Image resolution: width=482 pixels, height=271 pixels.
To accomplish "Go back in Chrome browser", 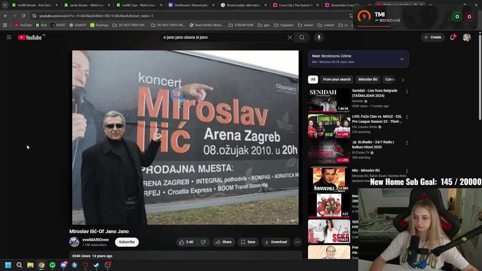I will click(x=5, y=16).
